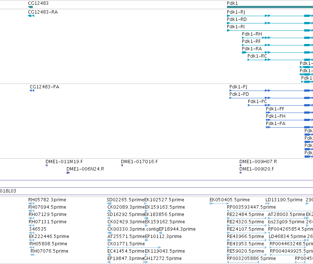The width and height of the screenshot is (313, 264).
Task: Select the LD46834.5prime EST label
Action: point(288,236)
